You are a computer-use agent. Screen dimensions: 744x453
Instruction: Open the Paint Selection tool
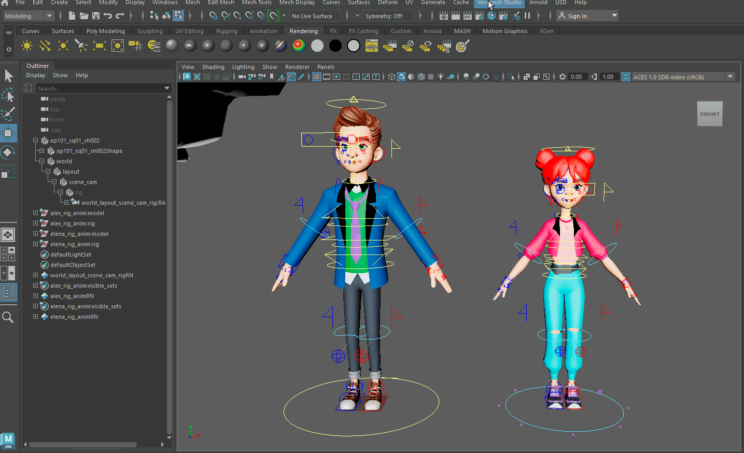pos(8,114)
